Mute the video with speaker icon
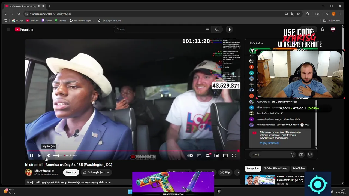The width and height of the screenshot is (349, 196). (x=48, y=155)
